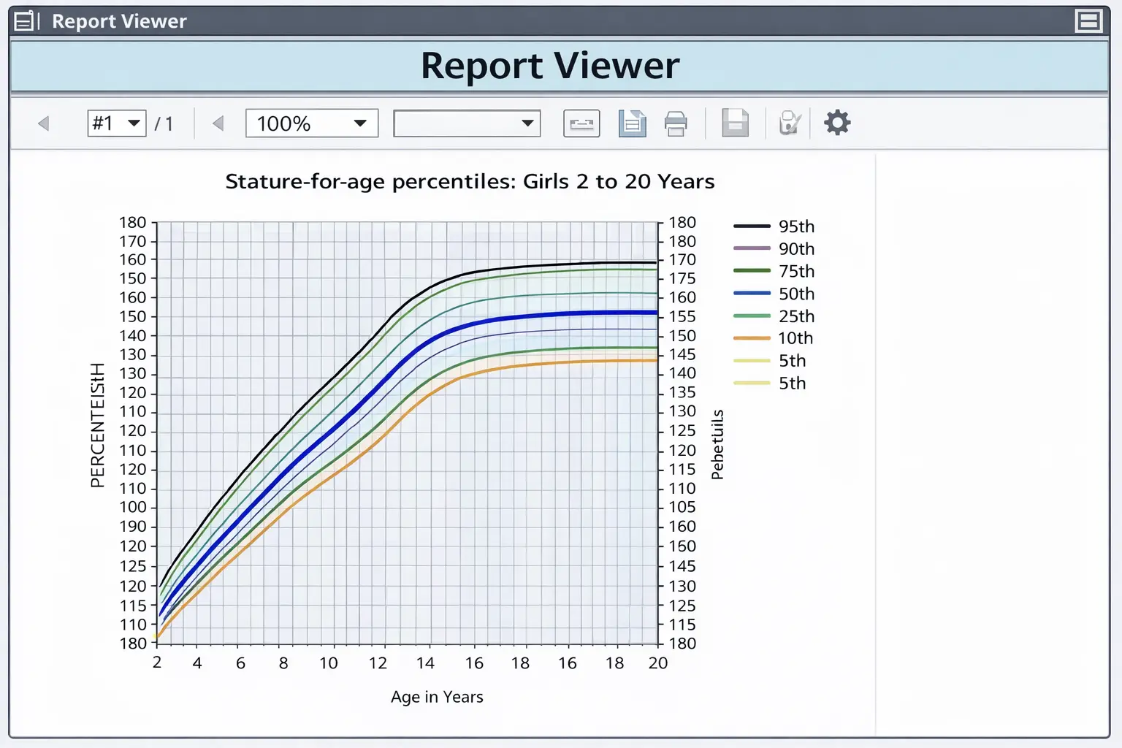Click the orange 10th percentile color line
The image size is (1122, 748).
[751, 338]
